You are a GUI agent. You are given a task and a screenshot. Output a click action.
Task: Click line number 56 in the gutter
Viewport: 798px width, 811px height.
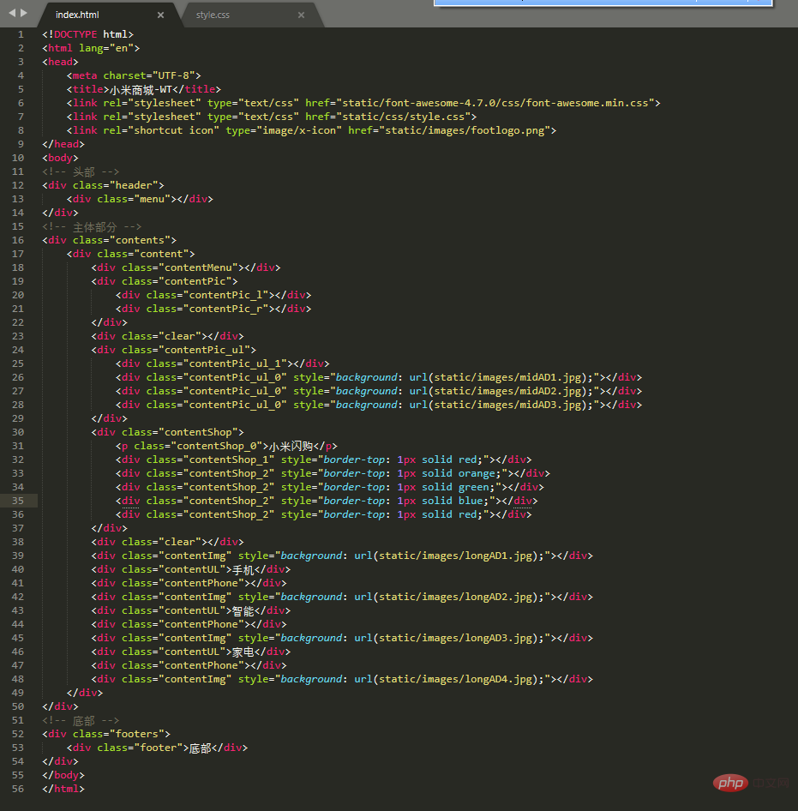pos(18,789)
